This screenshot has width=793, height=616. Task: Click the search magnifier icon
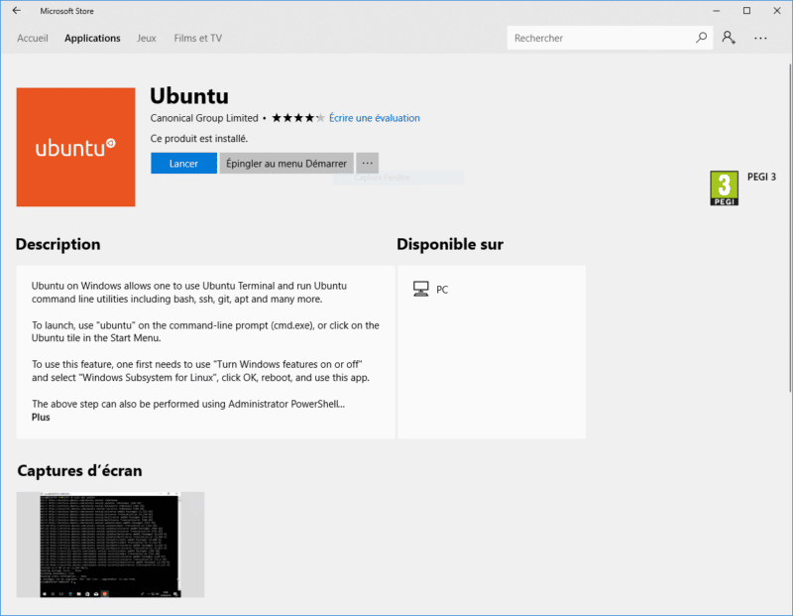coord(700,38)
